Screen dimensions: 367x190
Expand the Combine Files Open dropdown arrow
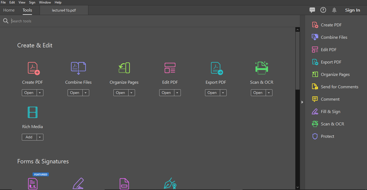coord(85,93)
